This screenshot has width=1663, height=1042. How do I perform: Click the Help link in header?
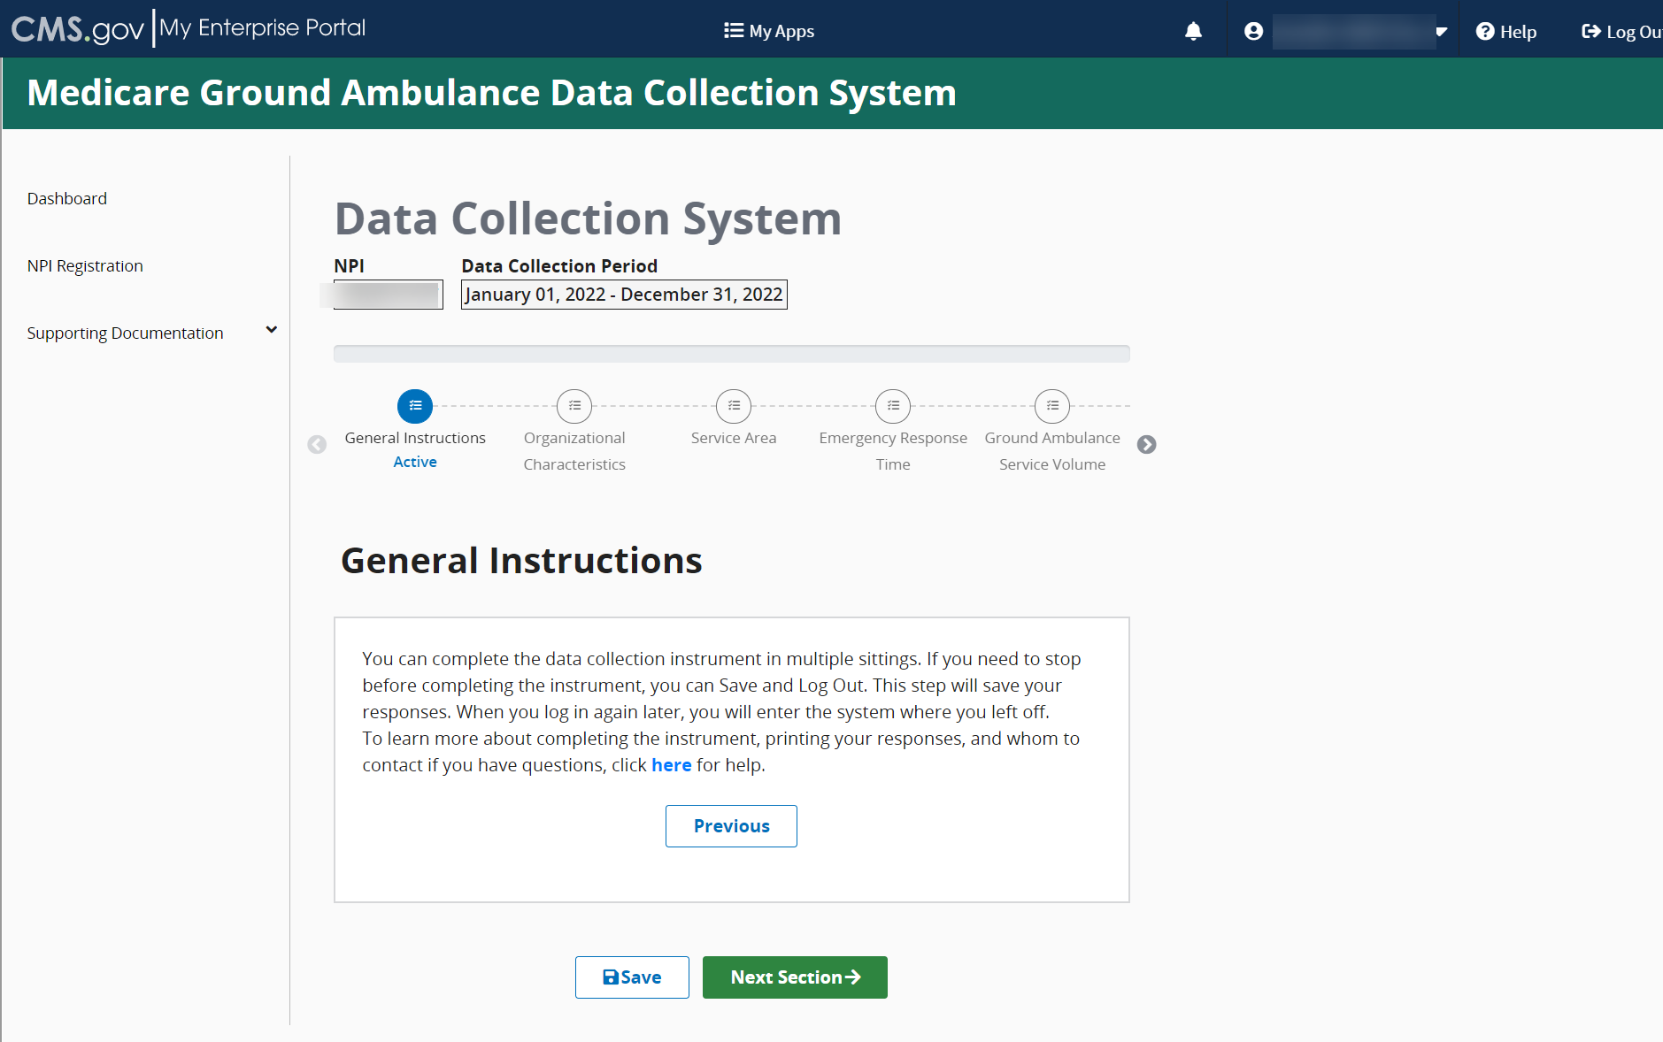tap(1506, 32)
